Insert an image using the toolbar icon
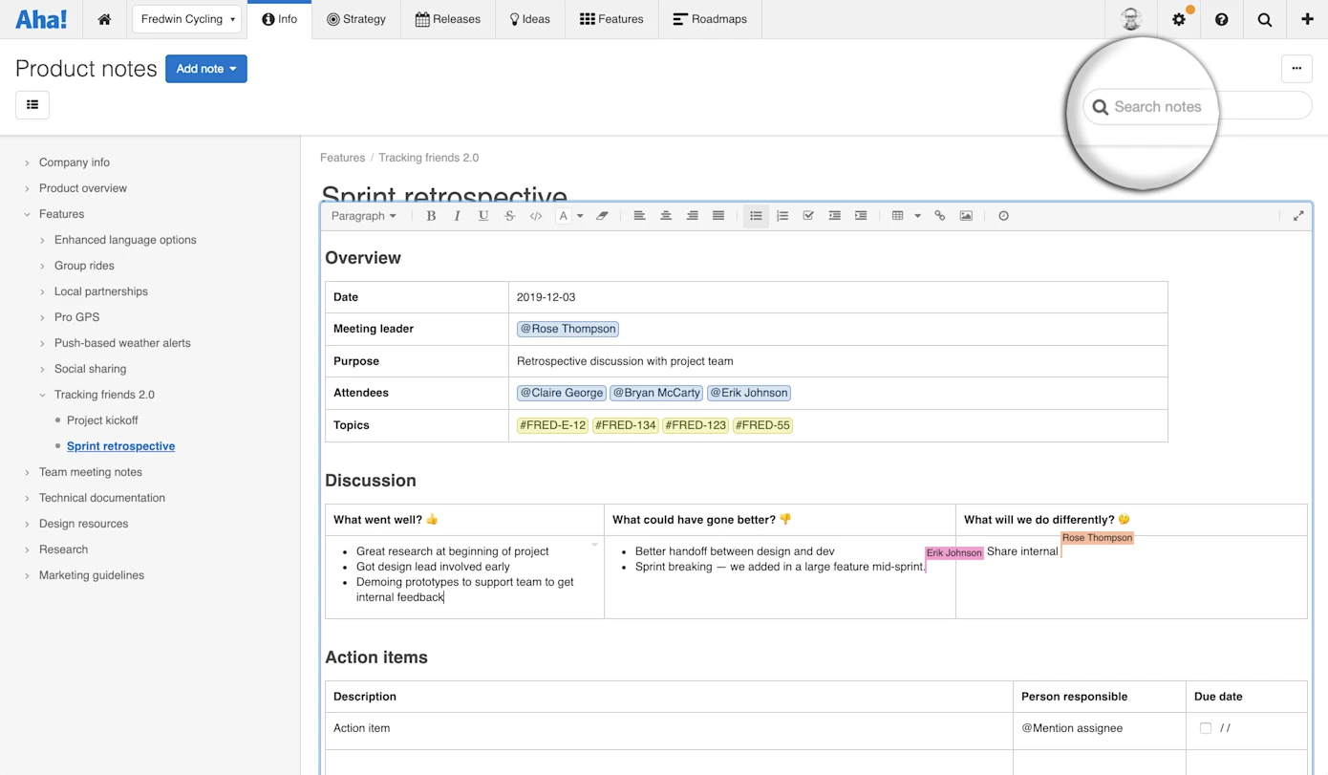 (x=966, y=215)
